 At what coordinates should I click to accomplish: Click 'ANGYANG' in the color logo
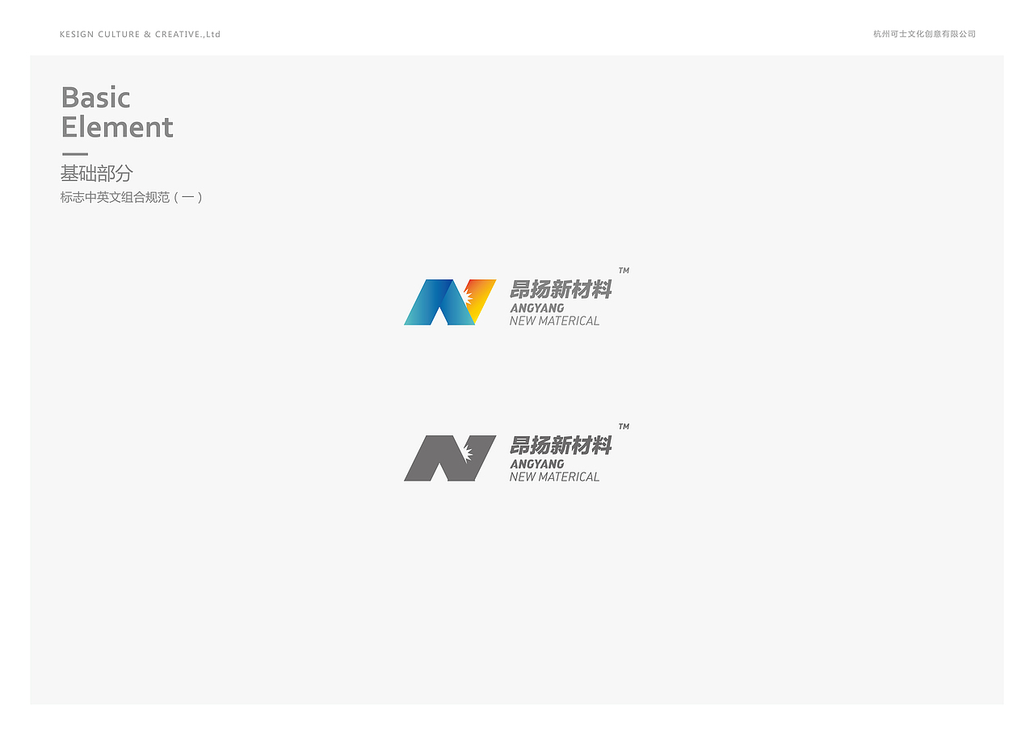537,308
